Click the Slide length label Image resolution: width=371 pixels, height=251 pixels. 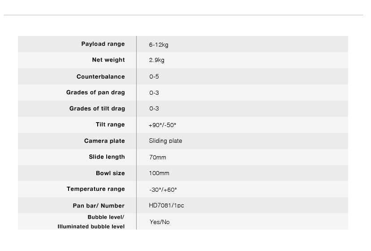point(107,157)
